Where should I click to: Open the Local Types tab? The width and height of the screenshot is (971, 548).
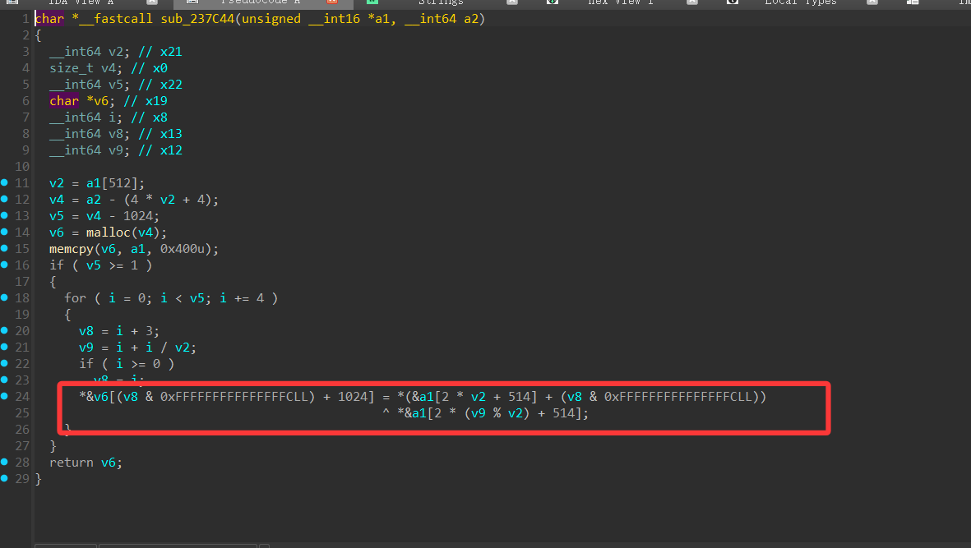point(800,2)
